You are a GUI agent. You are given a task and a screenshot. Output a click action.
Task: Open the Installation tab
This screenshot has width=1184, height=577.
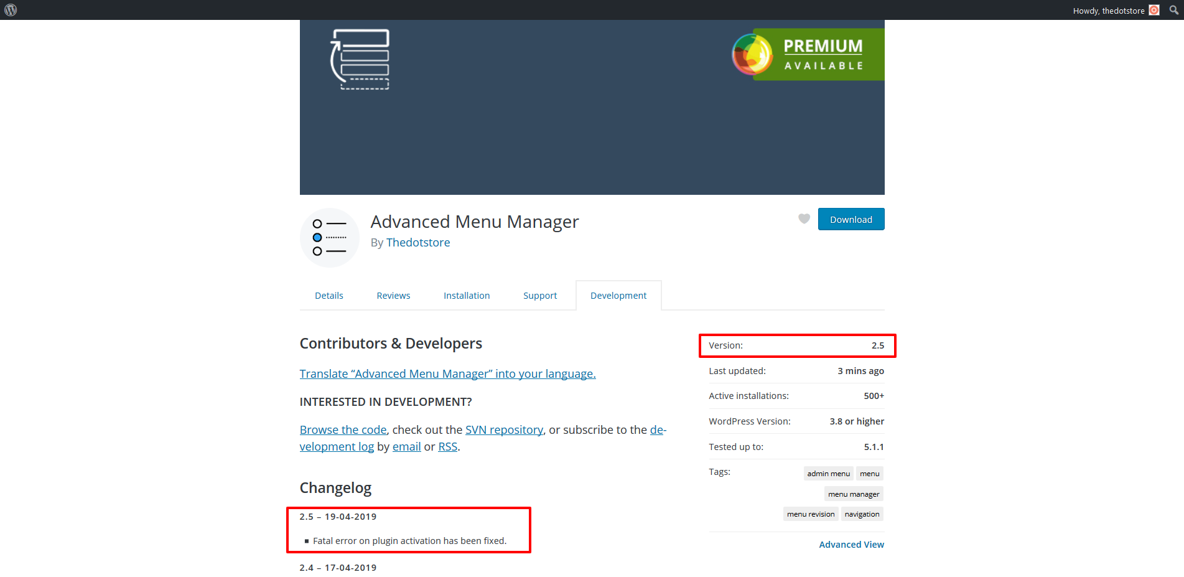(467, 296)
